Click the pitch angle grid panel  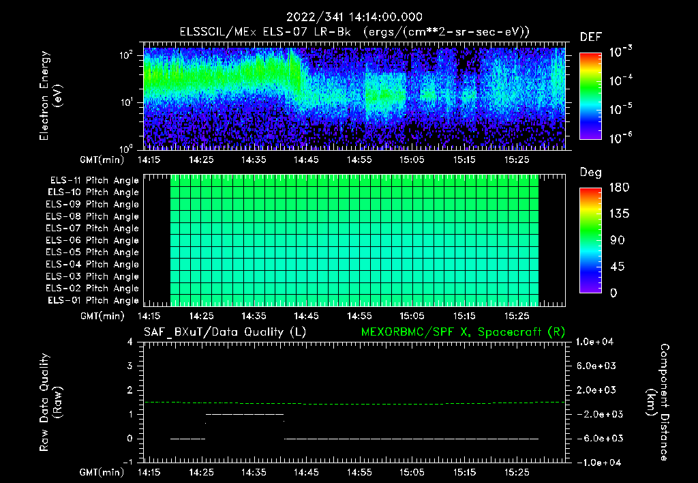click(x=354, y=240)
